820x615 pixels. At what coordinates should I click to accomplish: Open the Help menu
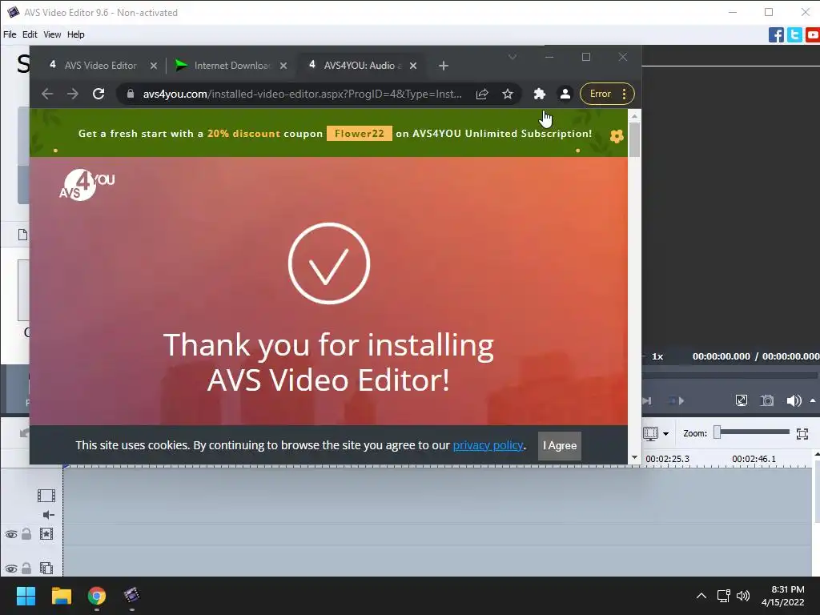(x=75, y=34)
